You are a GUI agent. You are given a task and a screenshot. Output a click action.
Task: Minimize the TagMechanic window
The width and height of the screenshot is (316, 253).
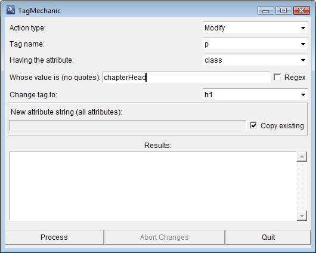click(x=265, y=11)
